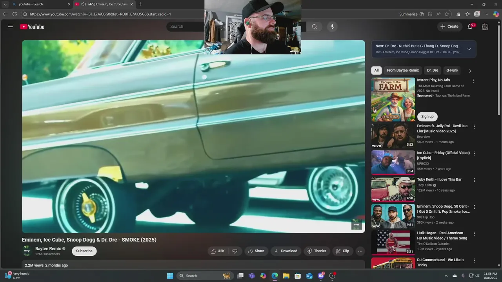Open the Hulk Hogan Real American thumbnail
The image size is (502, 282).
click(393, 243)
